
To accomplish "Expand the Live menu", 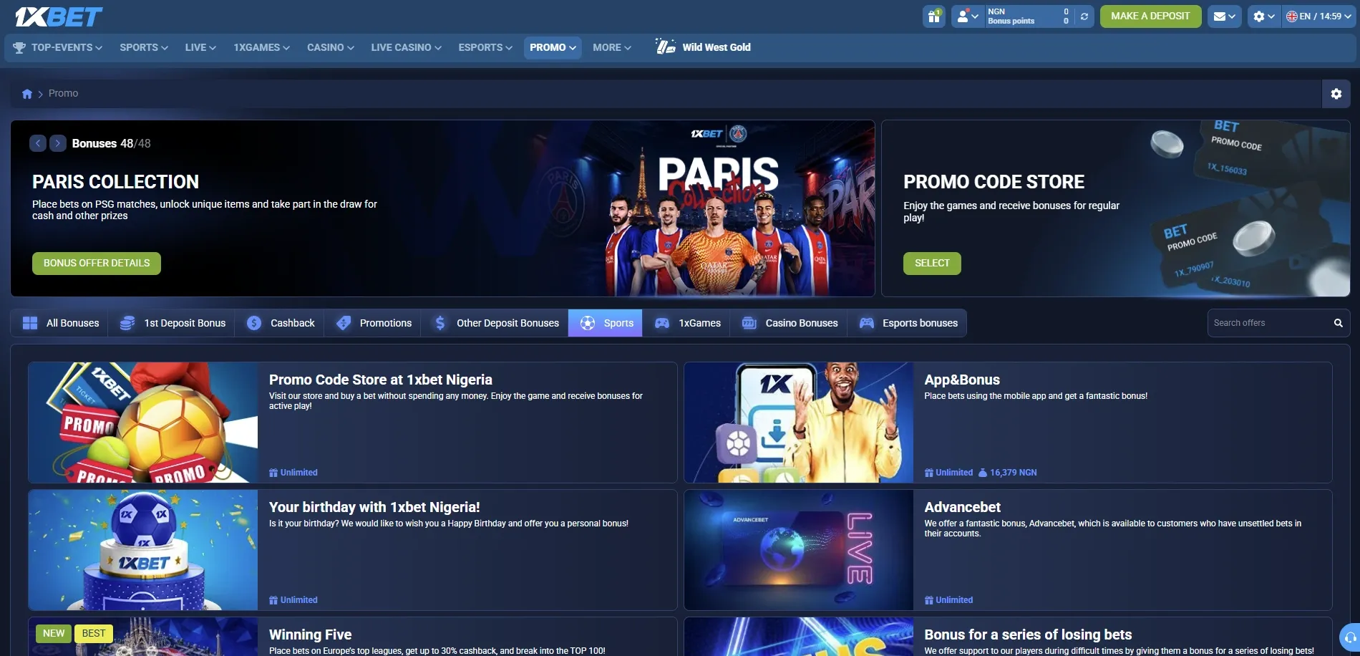I will [200, 47].
